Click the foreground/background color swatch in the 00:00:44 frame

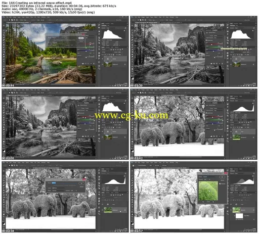(x=4, y=78)
